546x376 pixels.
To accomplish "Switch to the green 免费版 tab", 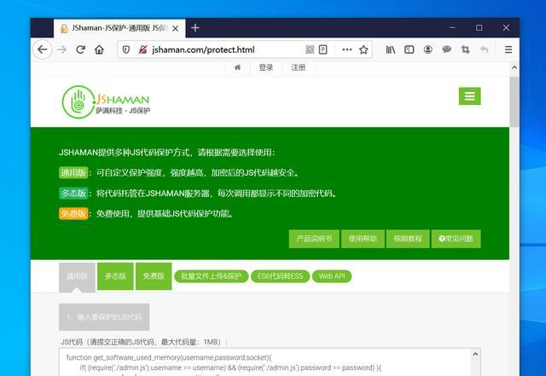I will [x=154, y=276].
